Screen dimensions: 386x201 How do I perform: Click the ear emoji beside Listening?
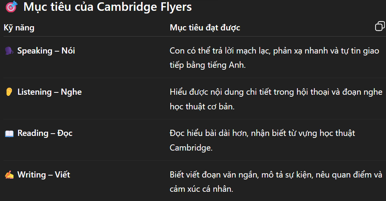click(9, 92)
